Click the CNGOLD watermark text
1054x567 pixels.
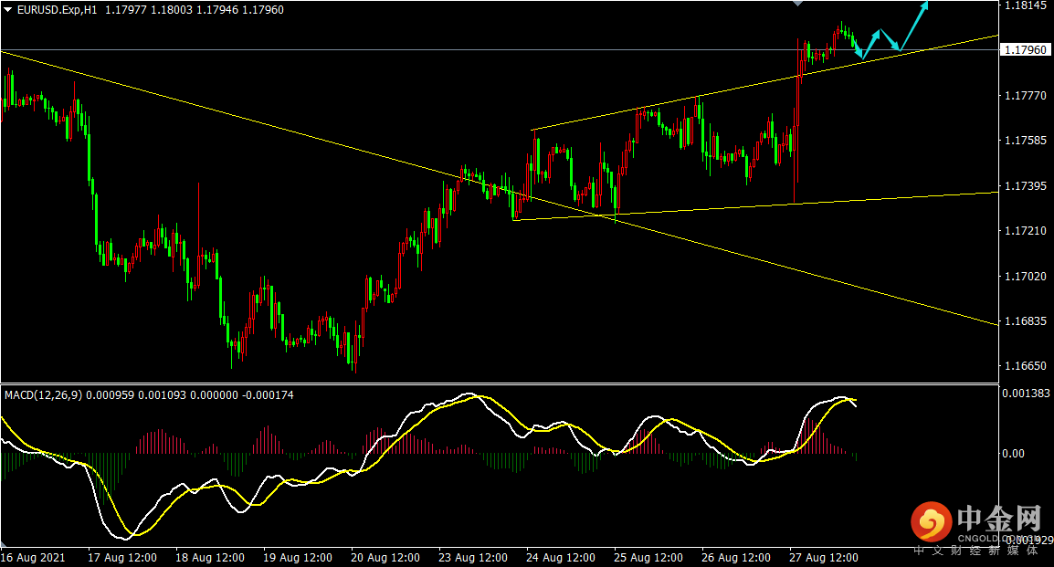coord(982,538)
